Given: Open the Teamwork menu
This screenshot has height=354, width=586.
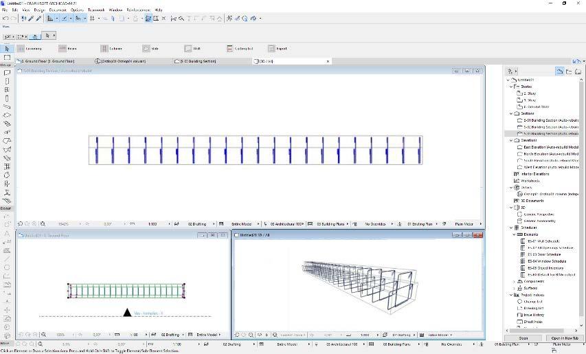Looking at the screenshot, I should point(96,10).
